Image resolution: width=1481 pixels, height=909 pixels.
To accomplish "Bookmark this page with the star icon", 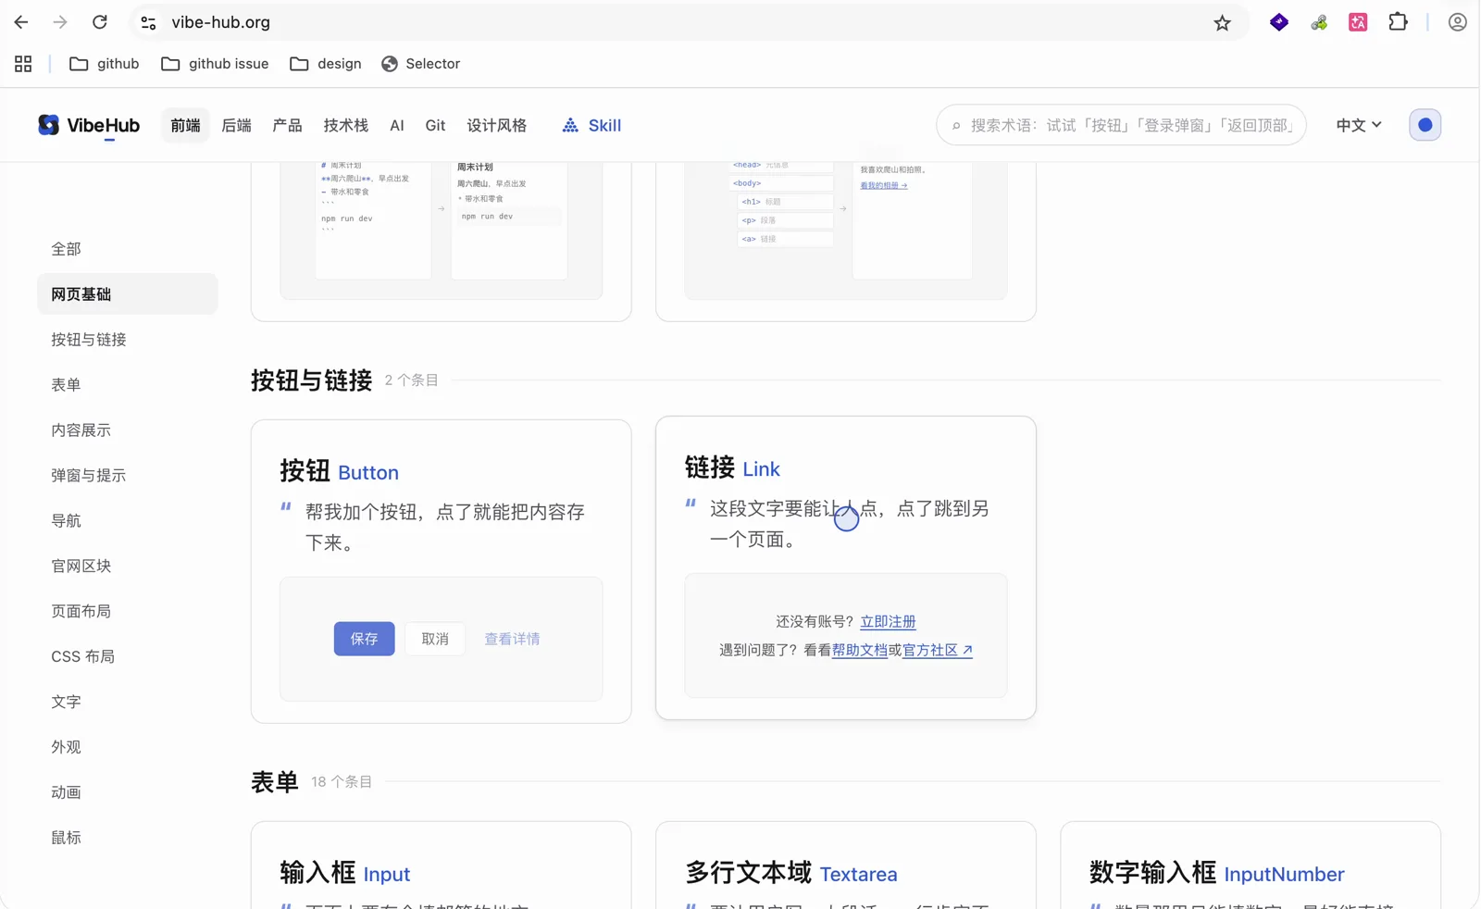I will [1222, 23].
